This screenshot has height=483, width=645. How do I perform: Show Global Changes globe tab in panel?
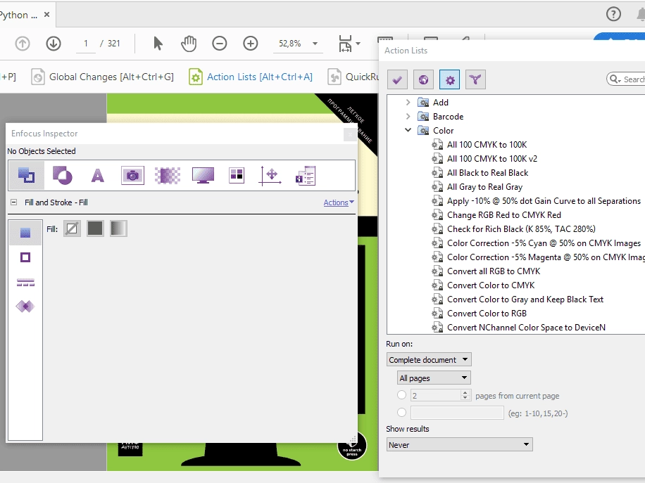[x=423, y=79]
